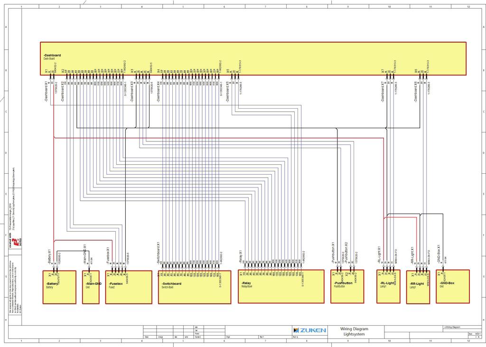Select the -GND-Box component block
The width and height of the screenshot is (486, 347).
click(x=453, y=287)
